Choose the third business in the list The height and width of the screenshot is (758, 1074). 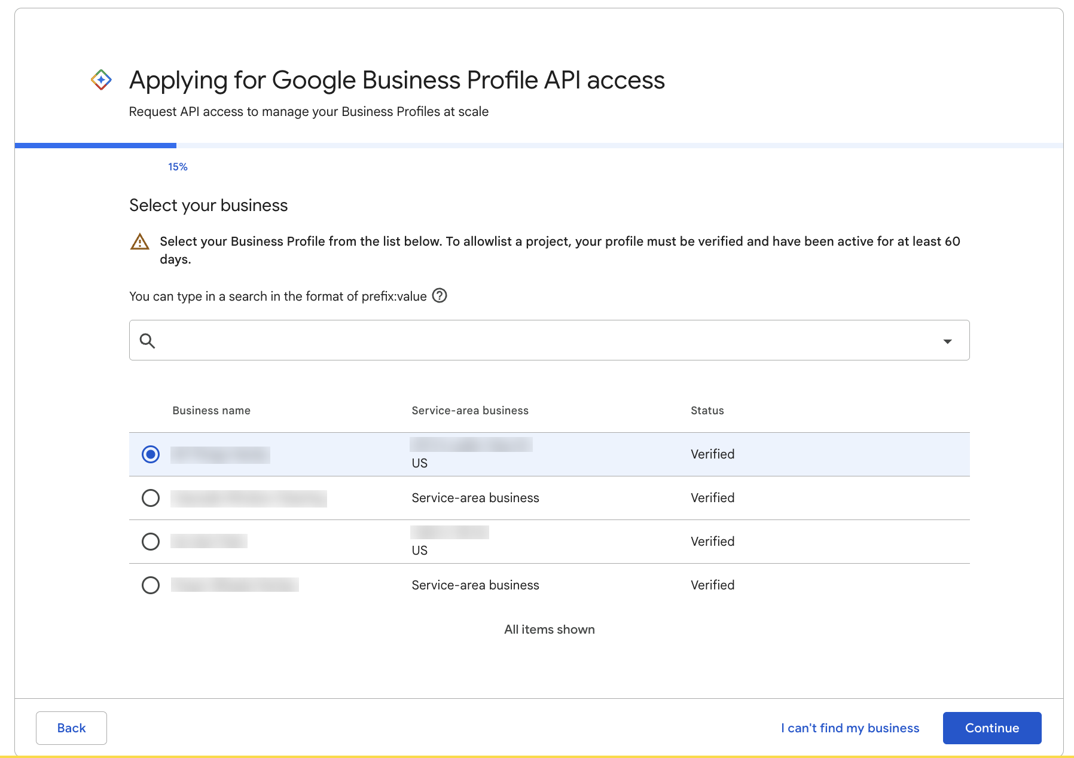[x=151, y=542]
